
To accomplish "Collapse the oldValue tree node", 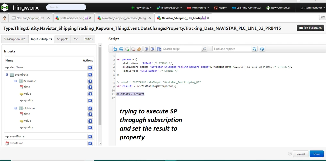I will [x=16, y=108].
